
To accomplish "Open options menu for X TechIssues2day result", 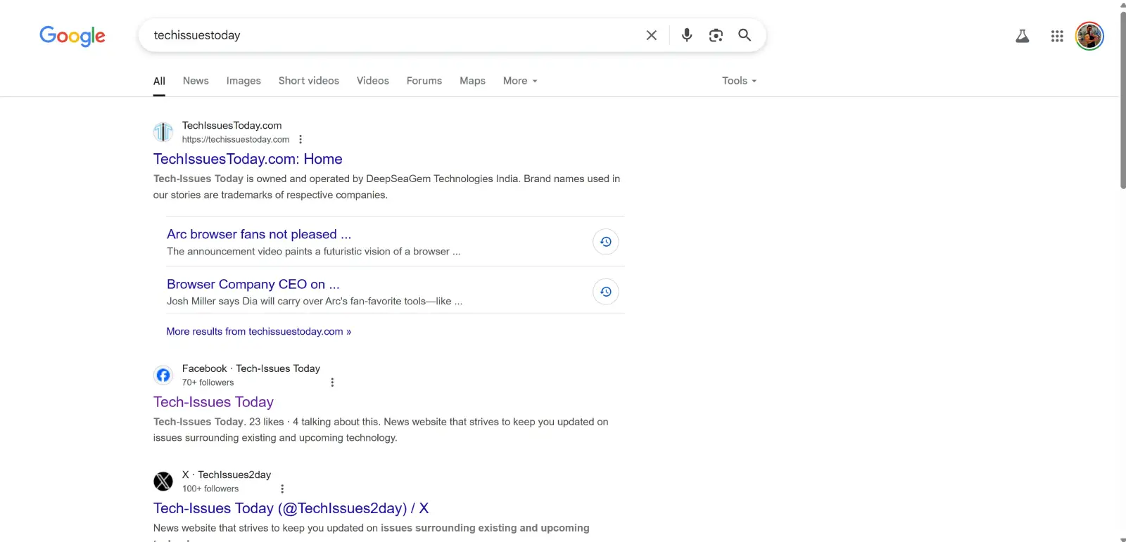I will coord(282,489).
